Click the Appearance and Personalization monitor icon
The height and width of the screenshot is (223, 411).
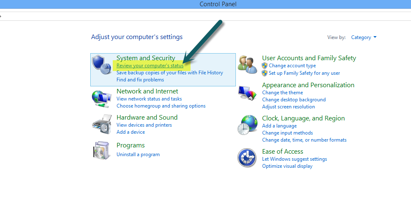[x=247, y=93]
